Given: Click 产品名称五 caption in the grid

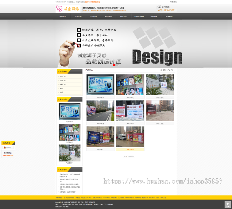Looking at the screenshot, I should click(x=101, y=124).
